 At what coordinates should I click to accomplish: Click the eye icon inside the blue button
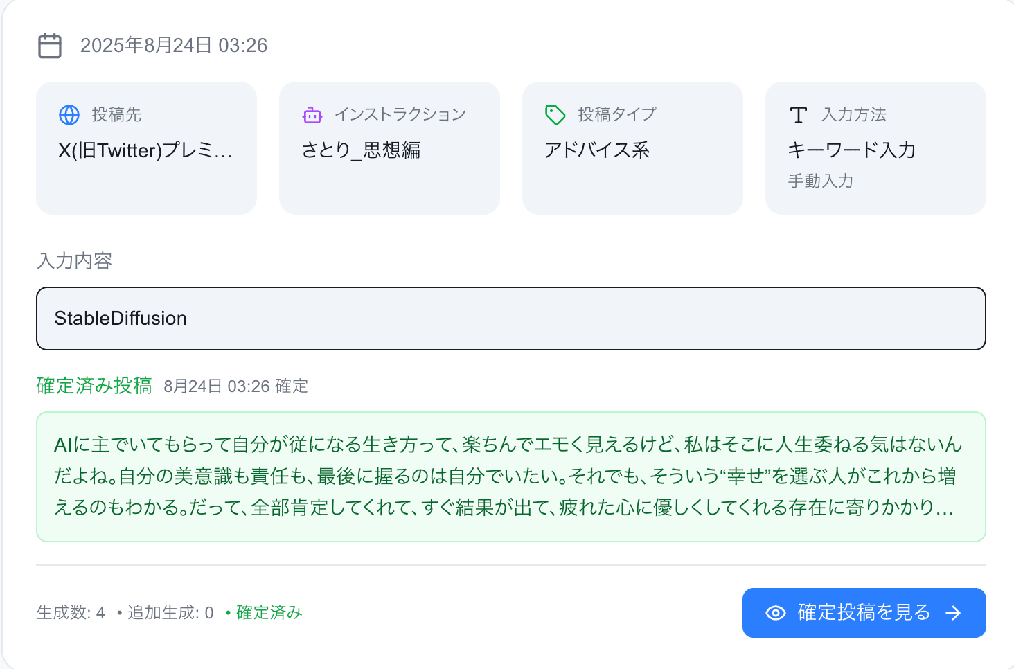(774, 612)
